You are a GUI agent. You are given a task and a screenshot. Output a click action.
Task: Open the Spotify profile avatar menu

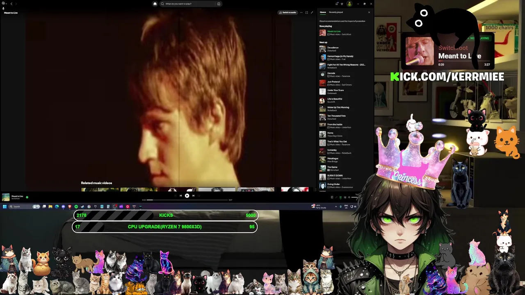click(x=349, y=4)
